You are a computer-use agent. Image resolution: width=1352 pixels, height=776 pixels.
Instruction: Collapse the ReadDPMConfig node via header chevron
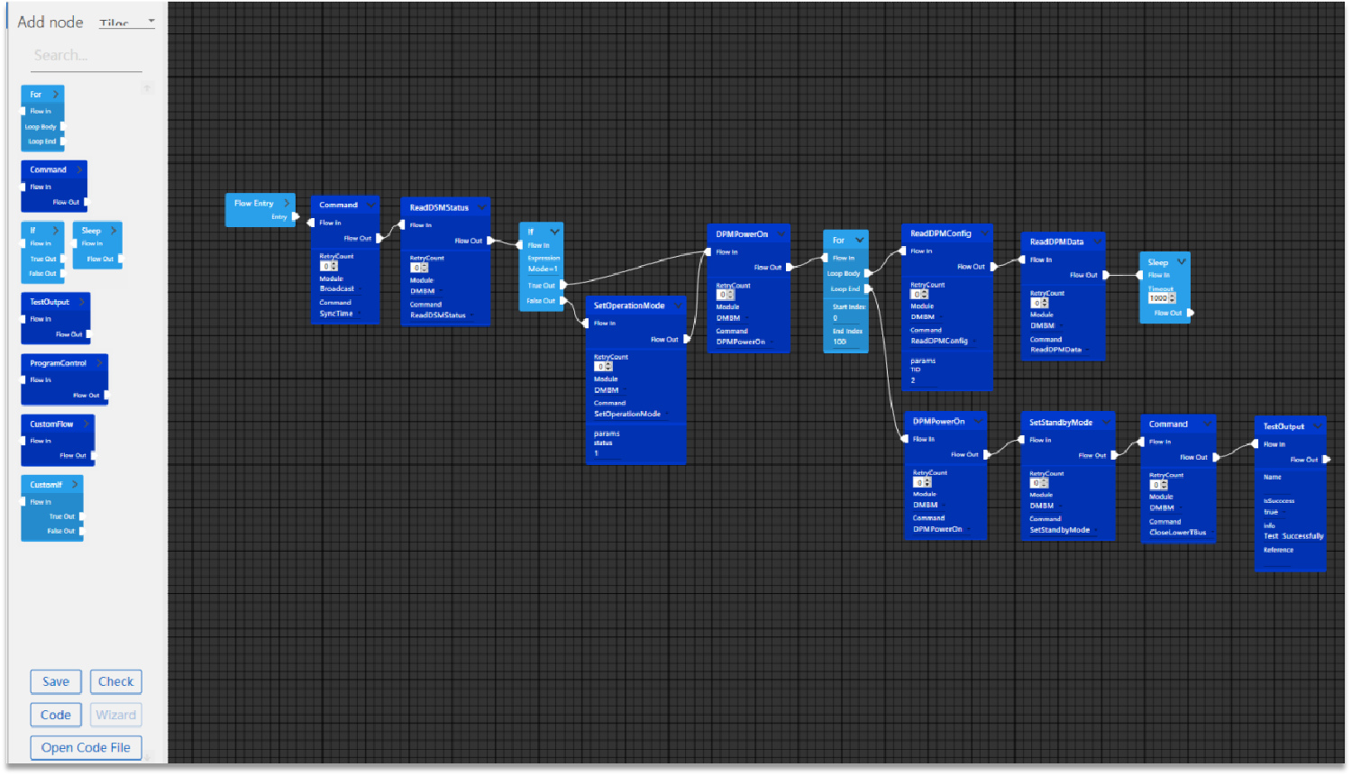tap(983, 233)
